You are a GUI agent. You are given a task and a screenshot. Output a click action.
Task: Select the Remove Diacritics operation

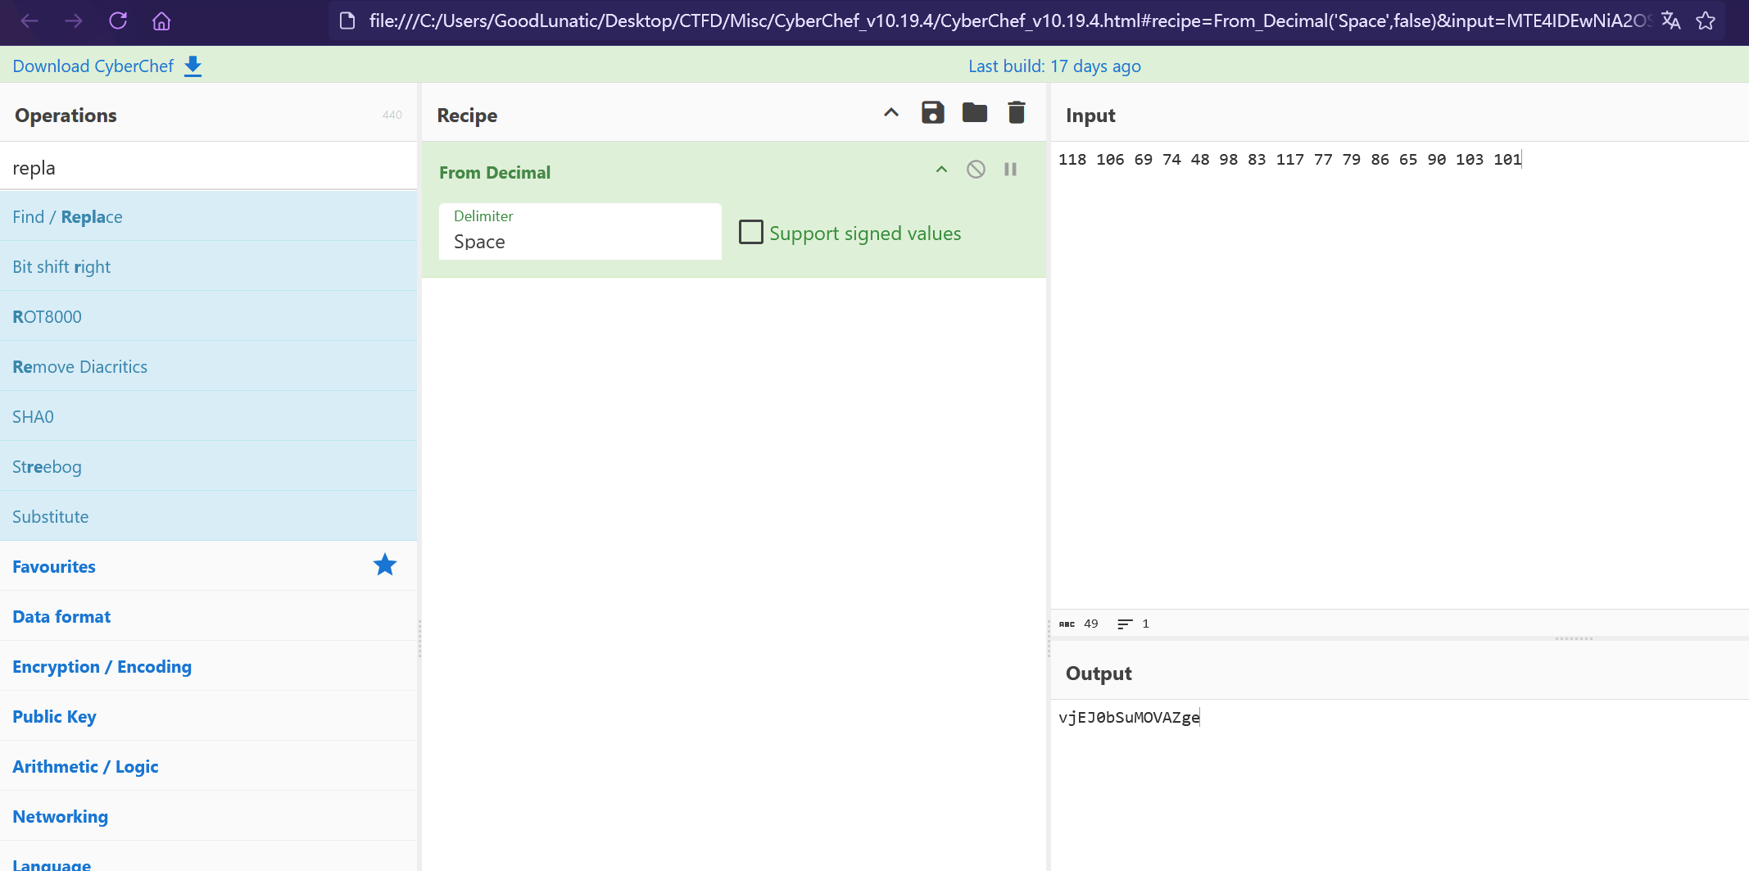[x=208, y=366]
